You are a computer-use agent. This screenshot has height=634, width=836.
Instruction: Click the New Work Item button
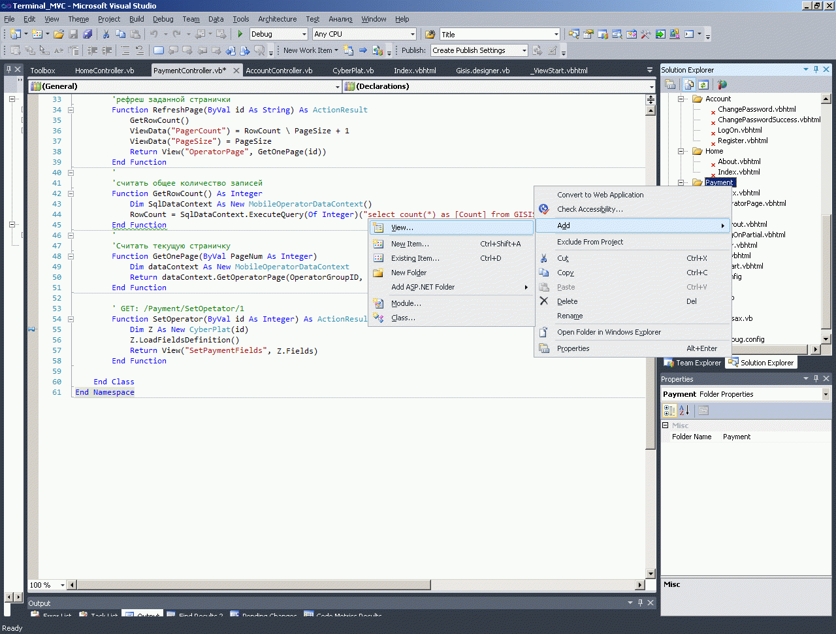click(x=308, y=50)
